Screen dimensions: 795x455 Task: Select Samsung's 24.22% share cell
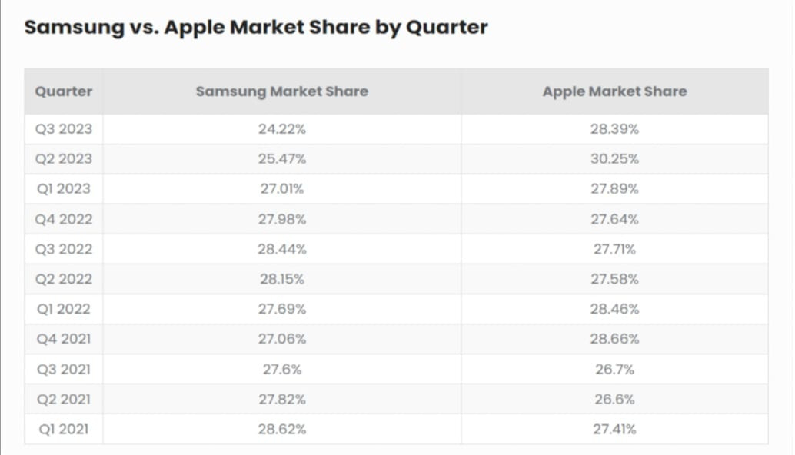point(282,129)
